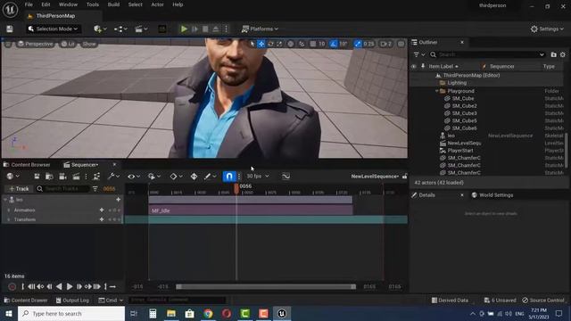The image size is (571, 321).
Task: Click the playhead marker at 0056
Action: [x=236, y=187]
